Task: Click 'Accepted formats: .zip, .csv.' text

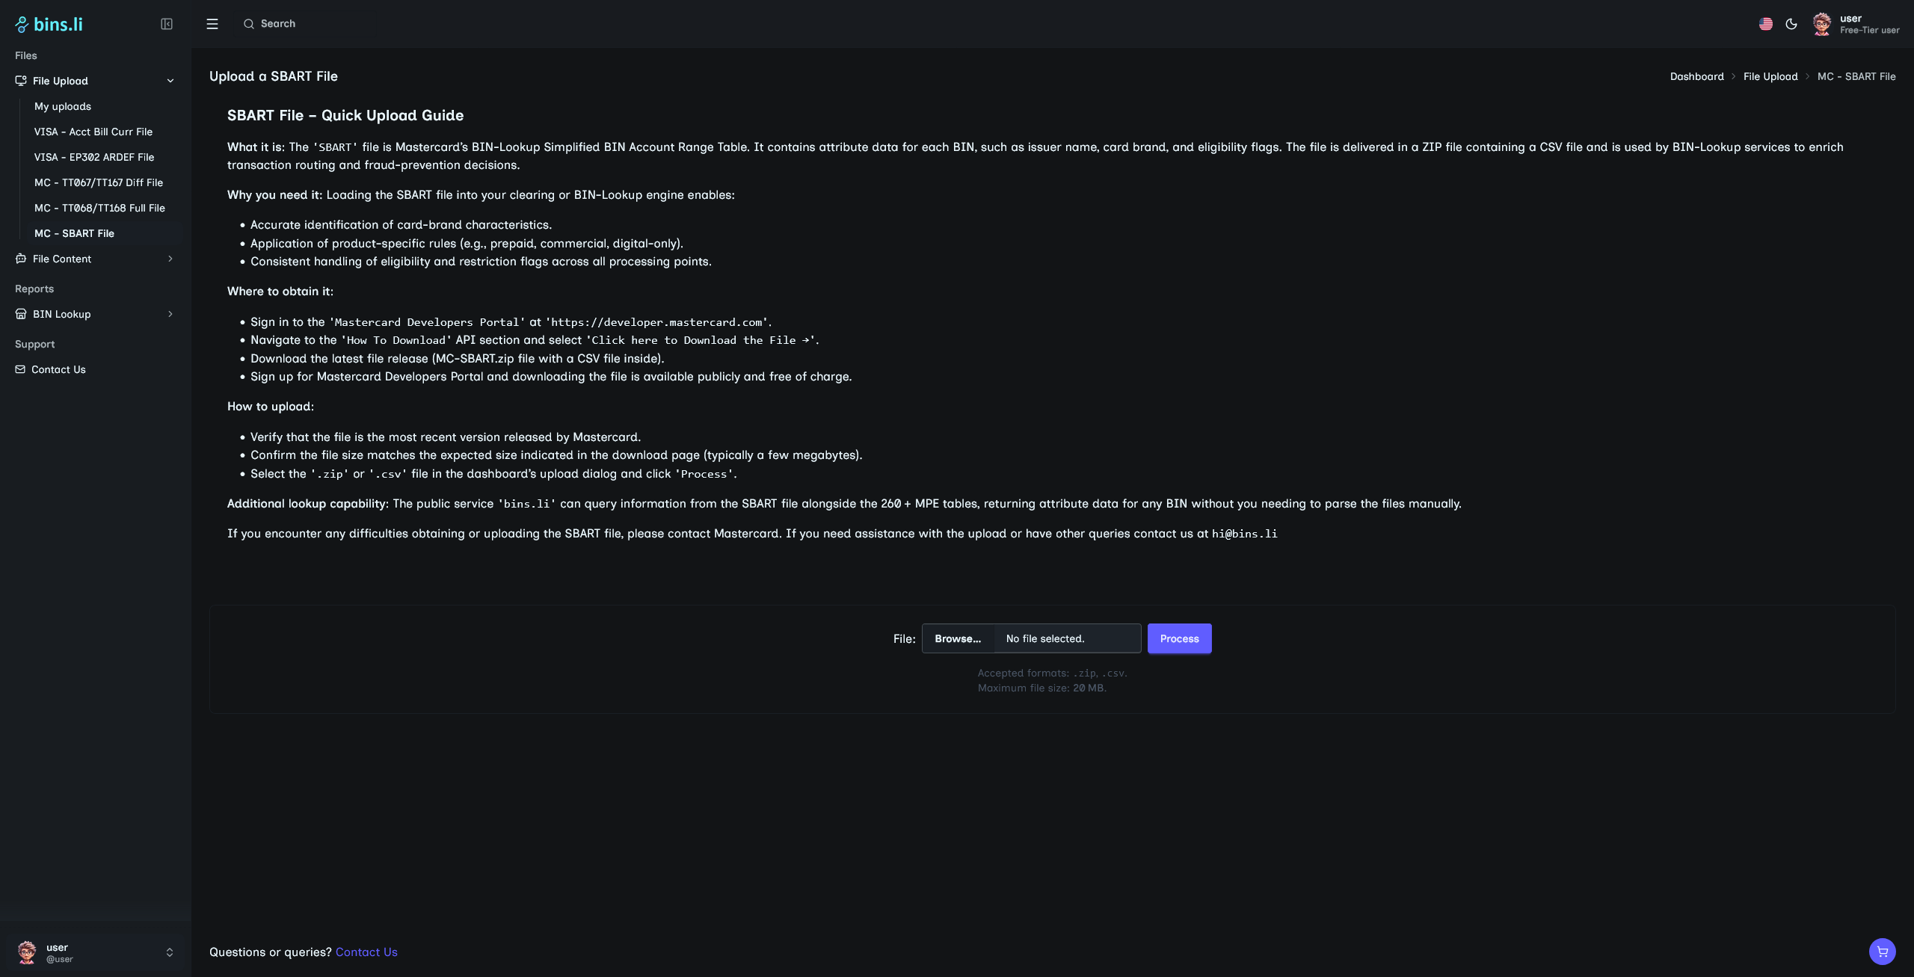Action: click(x=1053, y=673)
